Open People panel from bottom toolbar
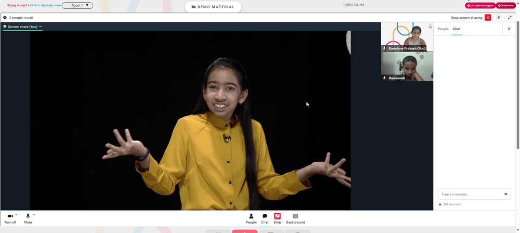 click(x=251, y=218)
